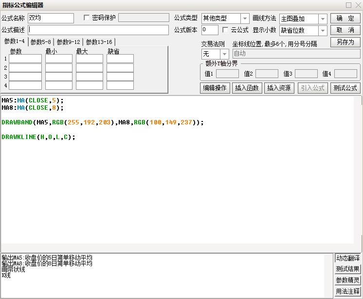Place cursor in MA5:MA(CLOSE,5) line

pyautogui.click(x=33, y=100)
